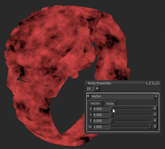
Task: Click the W slider handle
Action: pyautogui.click(x=150, y=127)
